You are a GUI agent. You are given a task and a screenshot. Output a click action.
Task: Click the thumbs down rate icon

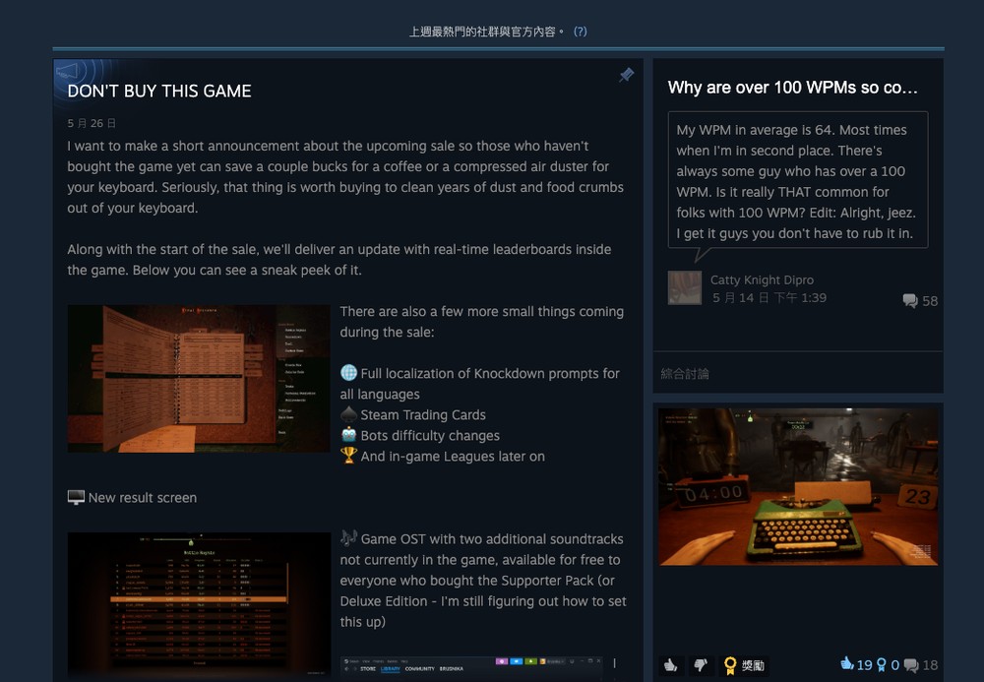tap(701, 665)
